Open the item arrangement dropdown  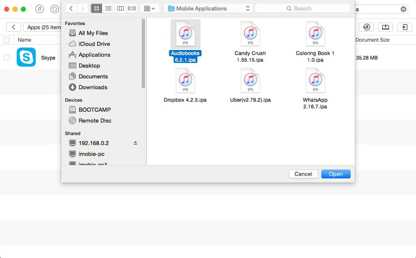(x=149, y=8)
